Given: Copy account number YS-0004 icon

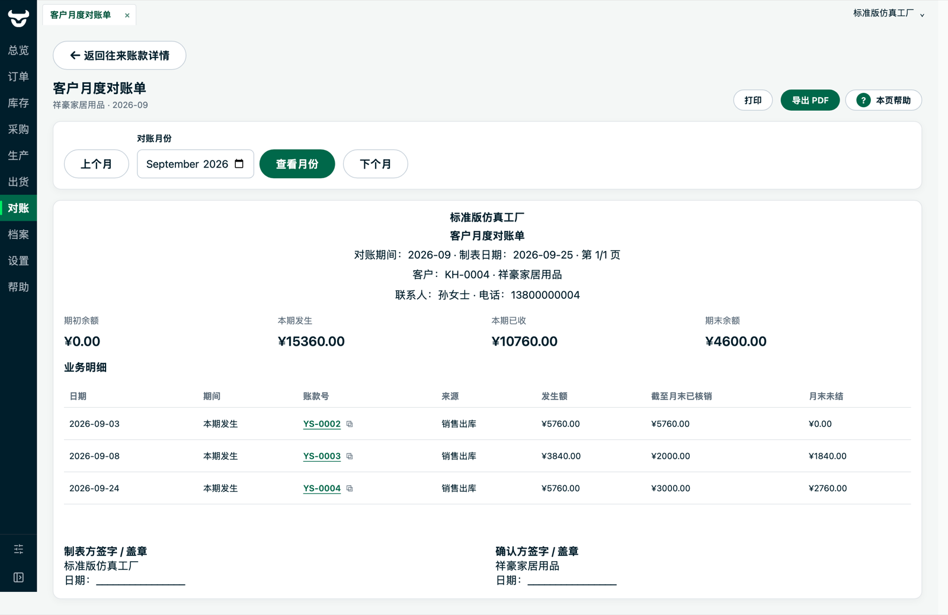Looking at the screenshot, I should pos(350,488).
